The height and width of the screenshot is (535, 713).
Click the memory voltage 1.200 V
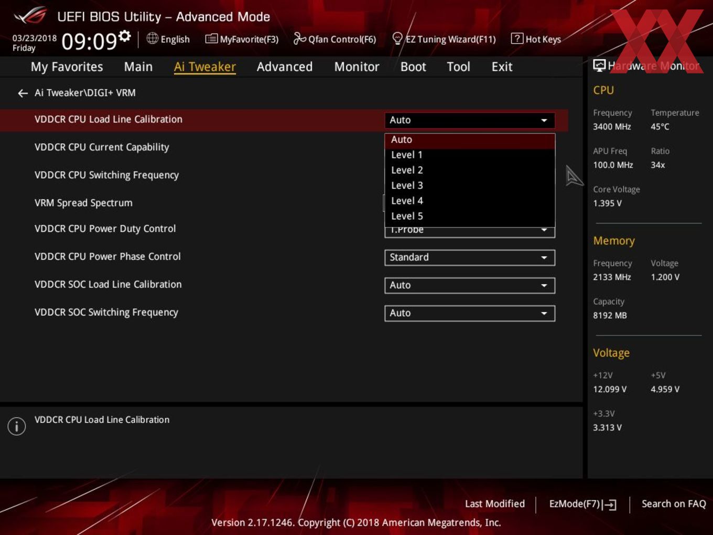[665, 277]
